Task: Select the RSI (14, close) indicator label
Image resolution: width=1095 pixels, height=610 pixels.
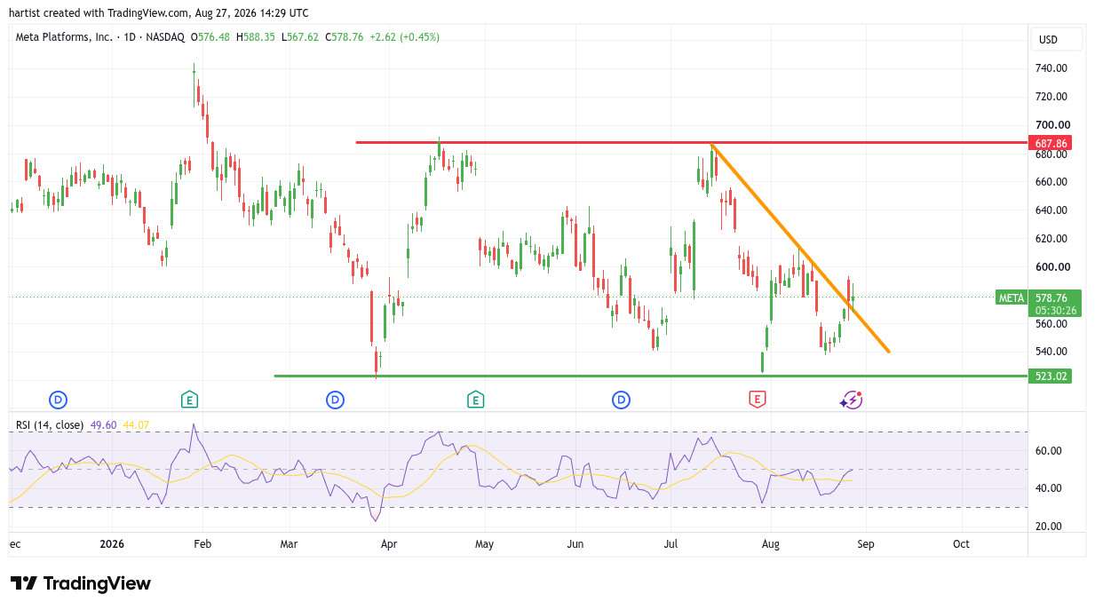Action: point(50,425)
